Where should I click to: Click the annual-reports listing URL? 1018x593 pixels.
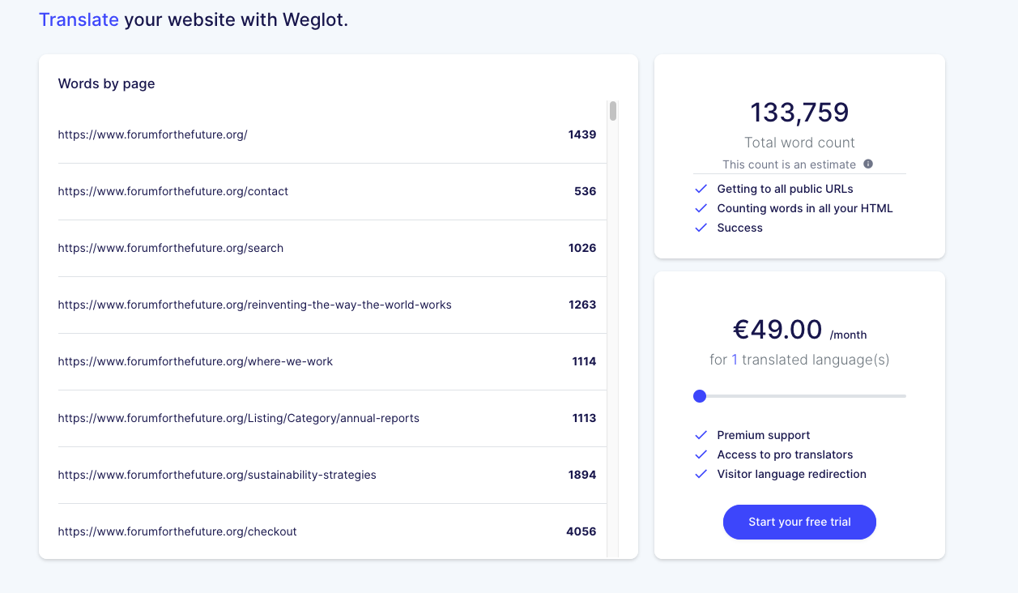click(x=238, y=418)
